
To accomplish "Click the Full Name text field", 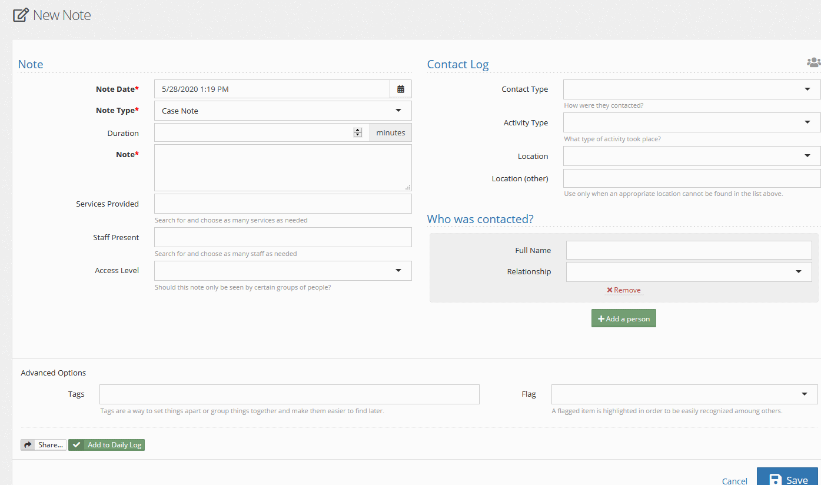I will point(688,250).
